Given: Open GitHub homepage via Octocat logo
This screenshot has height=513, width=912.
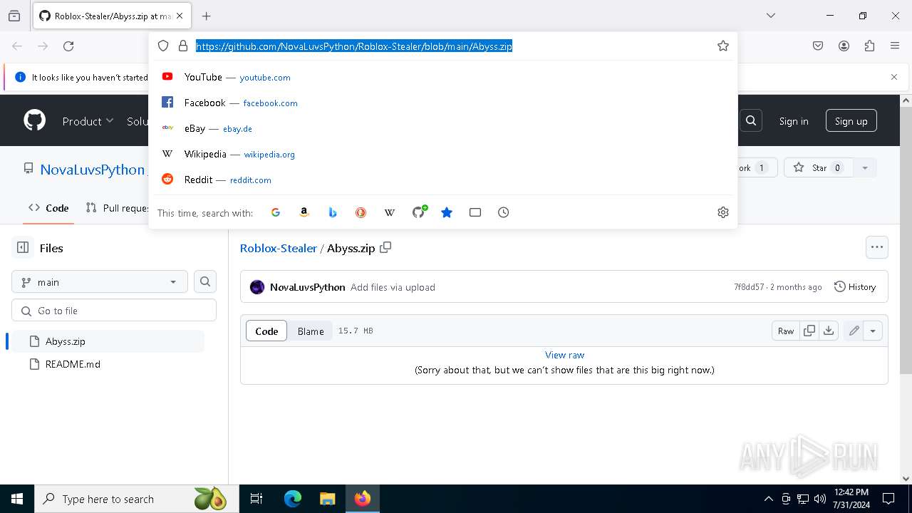Looking at the screenshot, I should [35, 120].
